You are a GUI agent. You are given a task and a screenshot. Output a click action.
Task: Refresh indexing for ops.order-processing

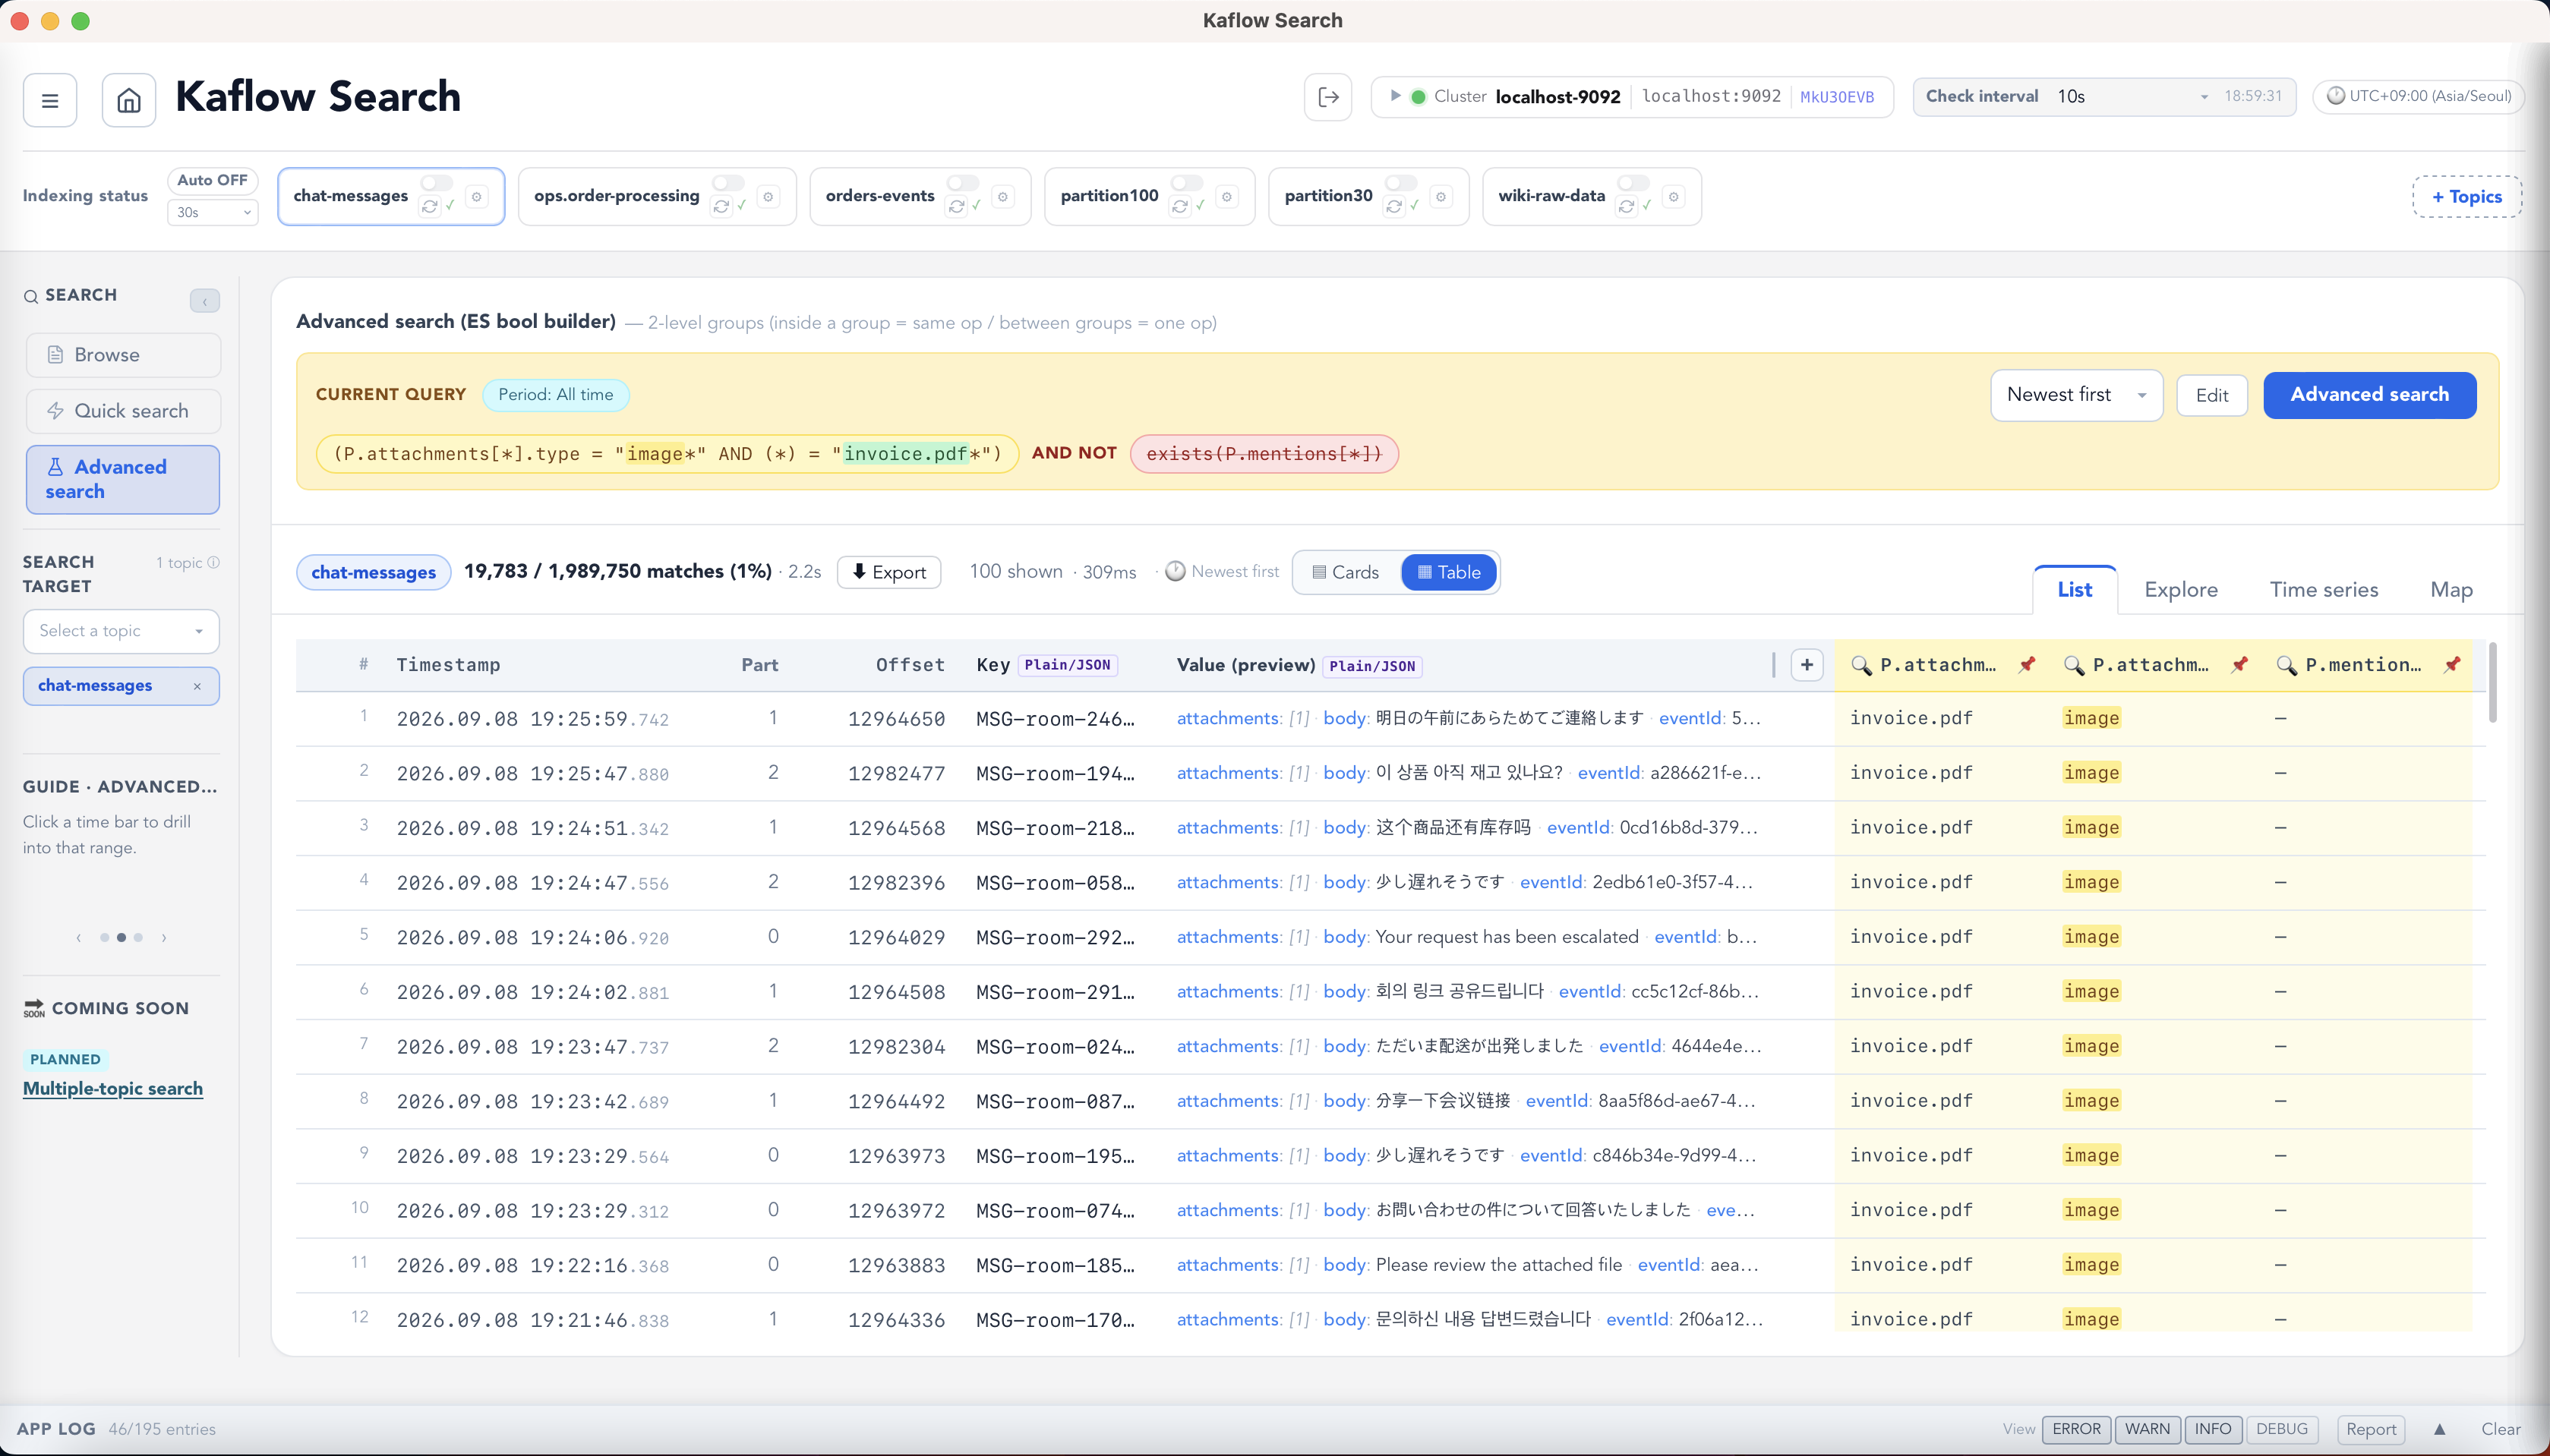[x=721, y=206]
